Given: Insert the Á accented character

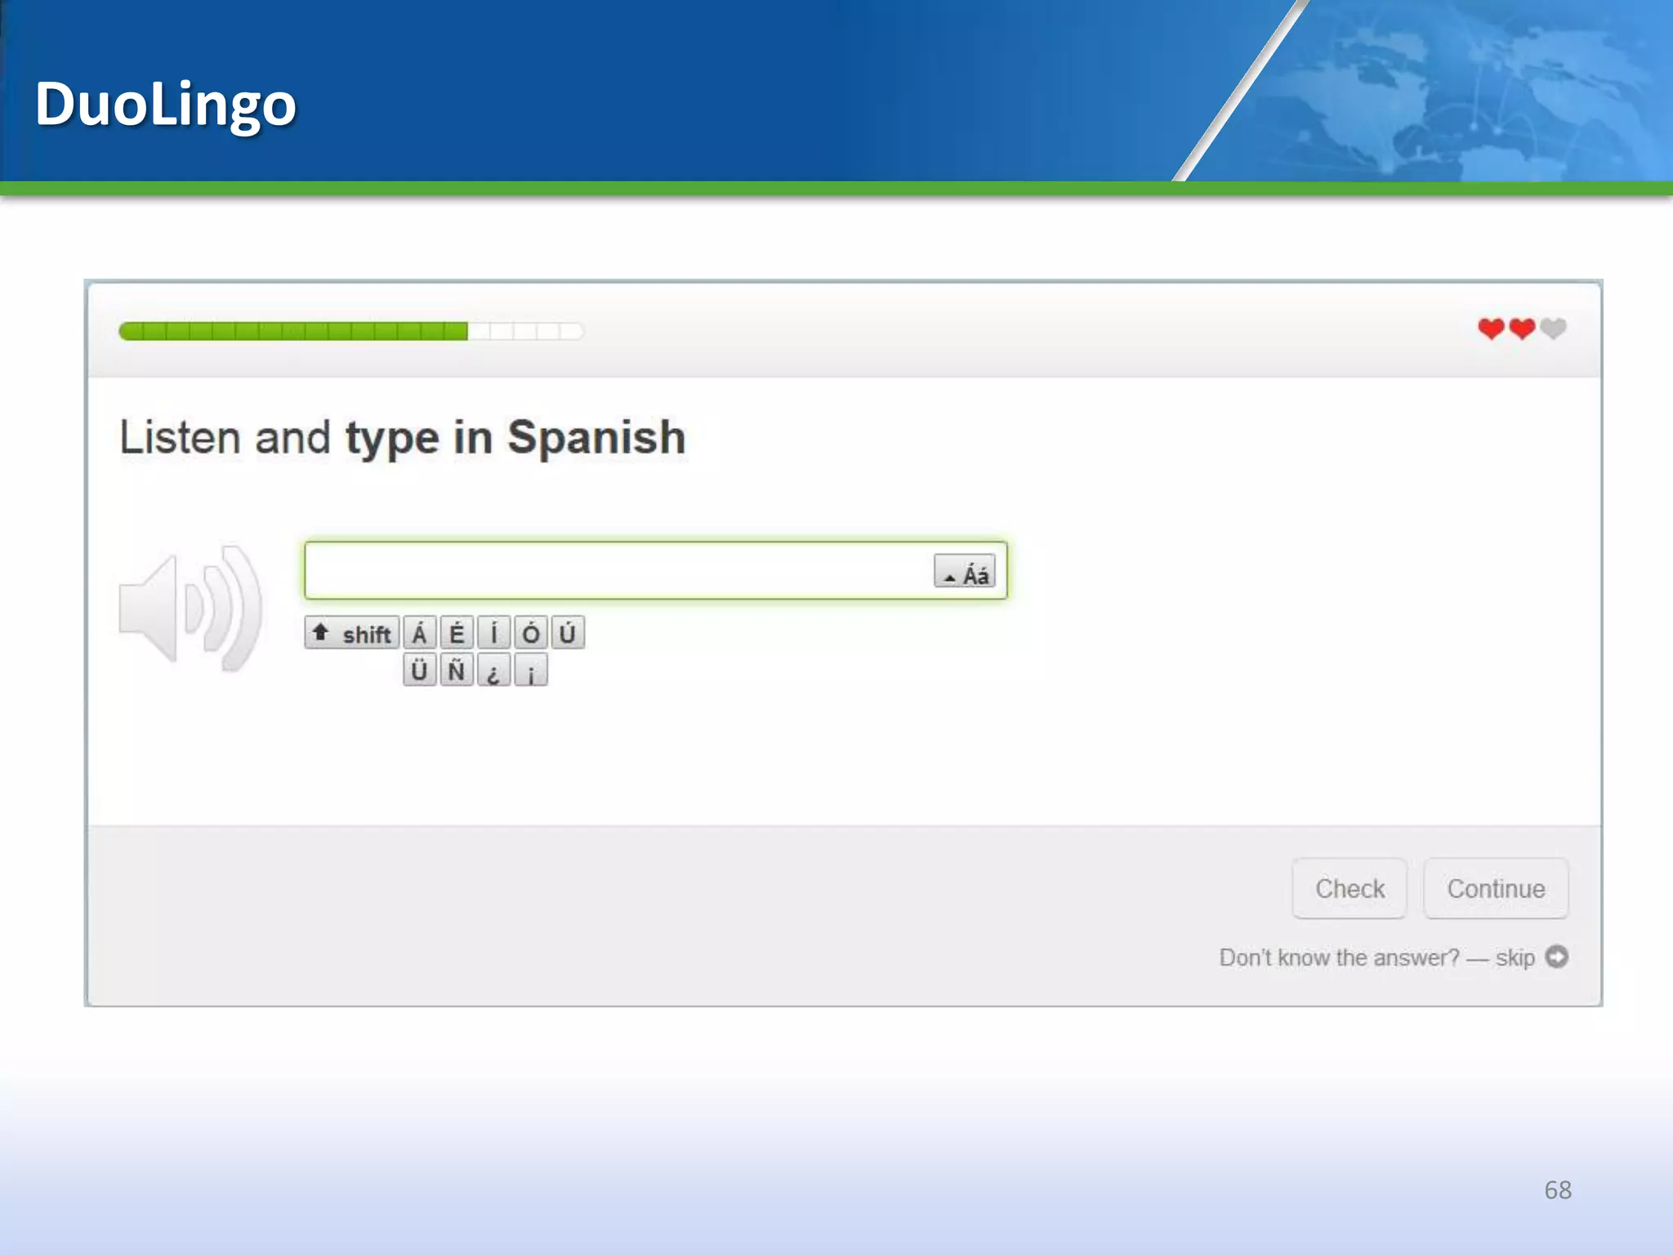Looking at the screenshot, I should tap(419, 633).
